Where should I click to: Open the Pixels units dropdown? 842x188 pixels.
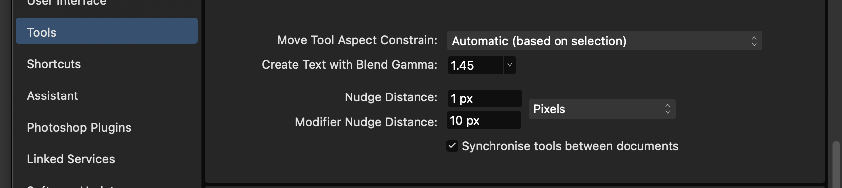[x=602, y=109]
